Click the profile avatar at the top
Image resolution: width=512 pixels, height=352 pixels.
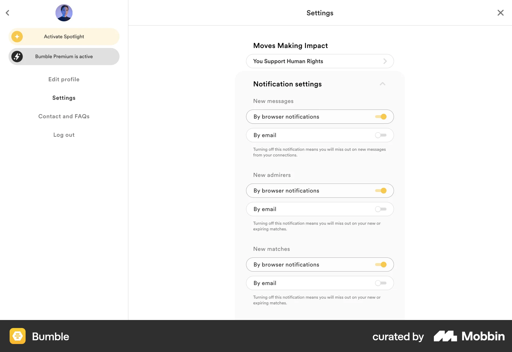[x=64, y=13]
